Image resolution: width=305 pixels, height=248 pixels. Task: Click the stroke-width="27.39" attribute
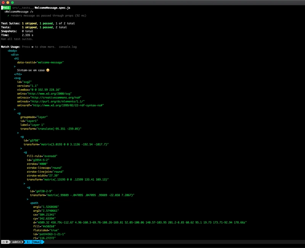[x=43, y=175]
